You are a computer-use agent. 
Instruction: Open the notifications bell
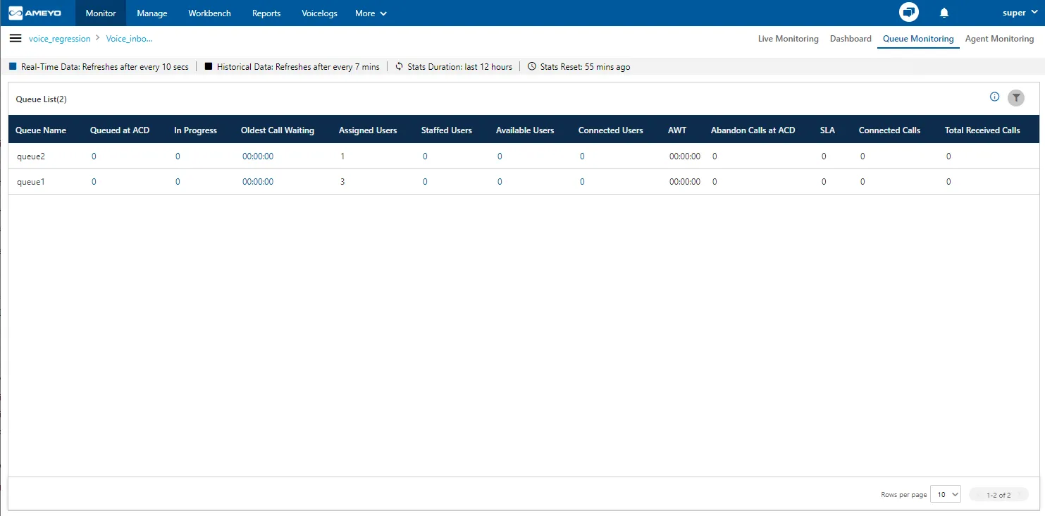pyautogui.click(x=944, y=13)
